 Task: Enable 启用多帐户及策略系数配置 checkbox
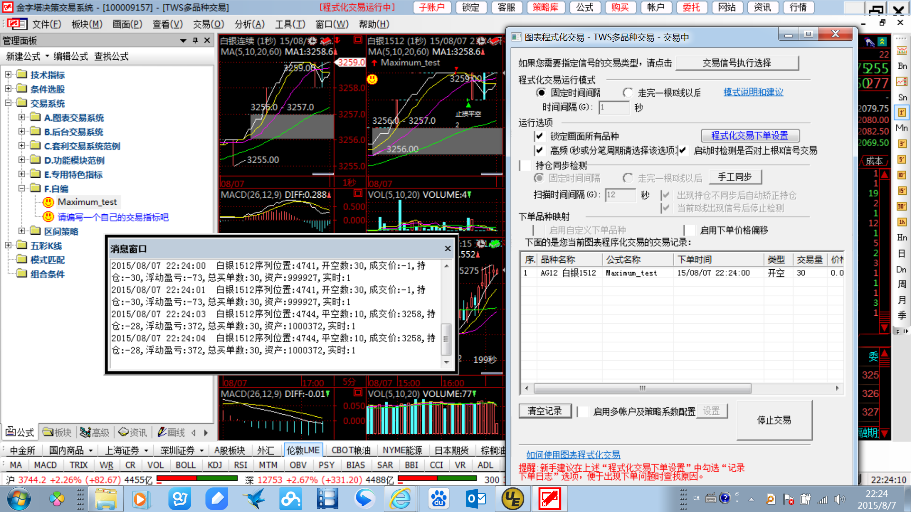coord(583,411)
